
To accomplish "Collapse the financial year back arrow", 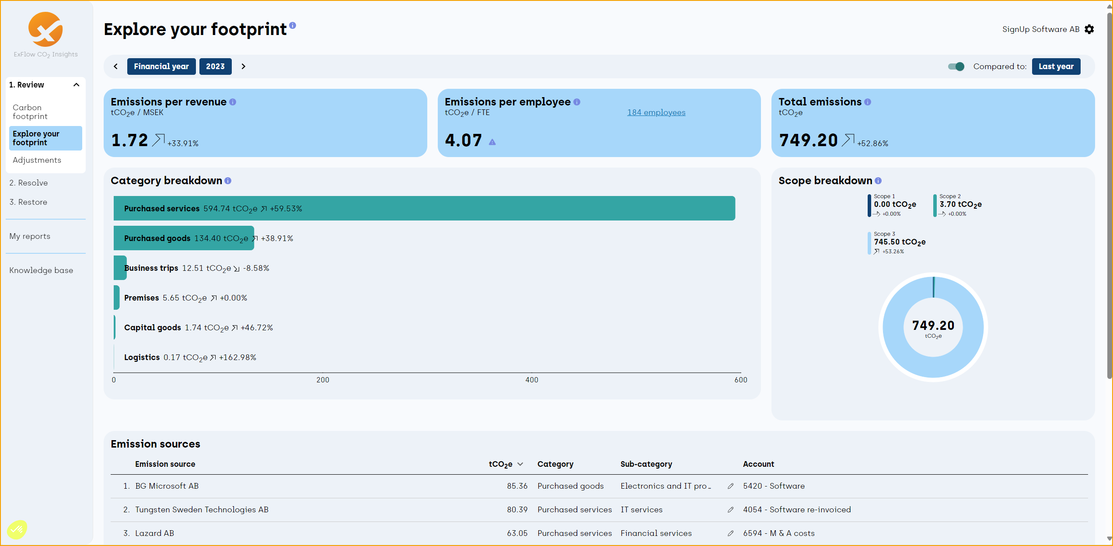I will pos(116,66).
